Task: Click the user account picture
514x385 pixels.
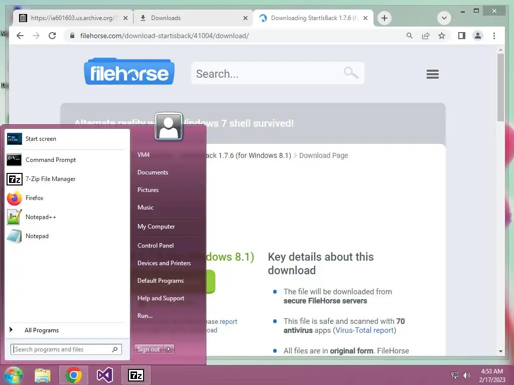Action: (x=169, y=126)
